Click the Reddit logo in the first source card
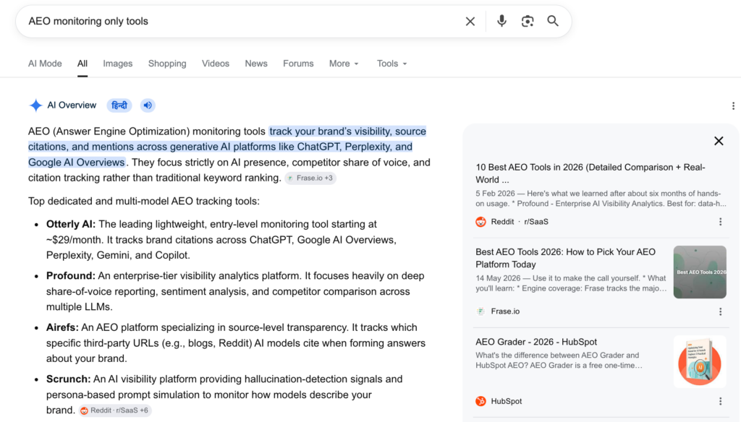741x422 pixels. [480, 222]
